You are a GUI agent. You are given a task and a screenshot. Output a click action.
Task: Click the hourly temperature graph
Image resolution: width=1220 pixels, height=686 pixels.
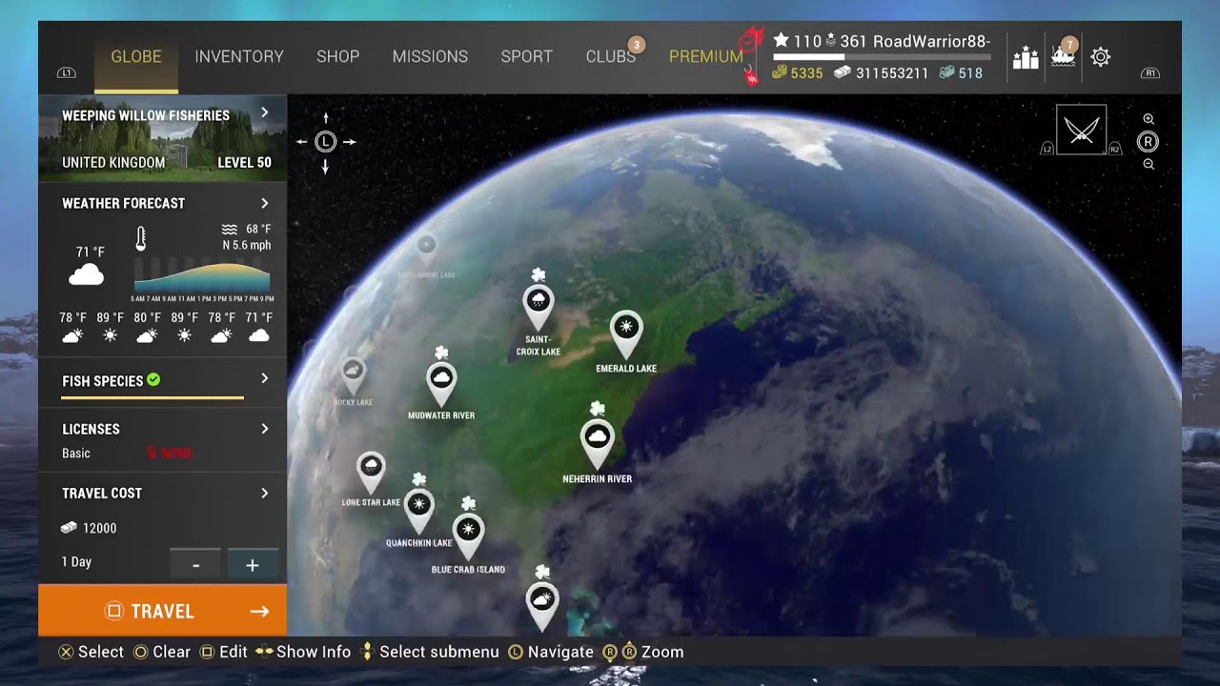pyautogui.click(x=201, y=278)
